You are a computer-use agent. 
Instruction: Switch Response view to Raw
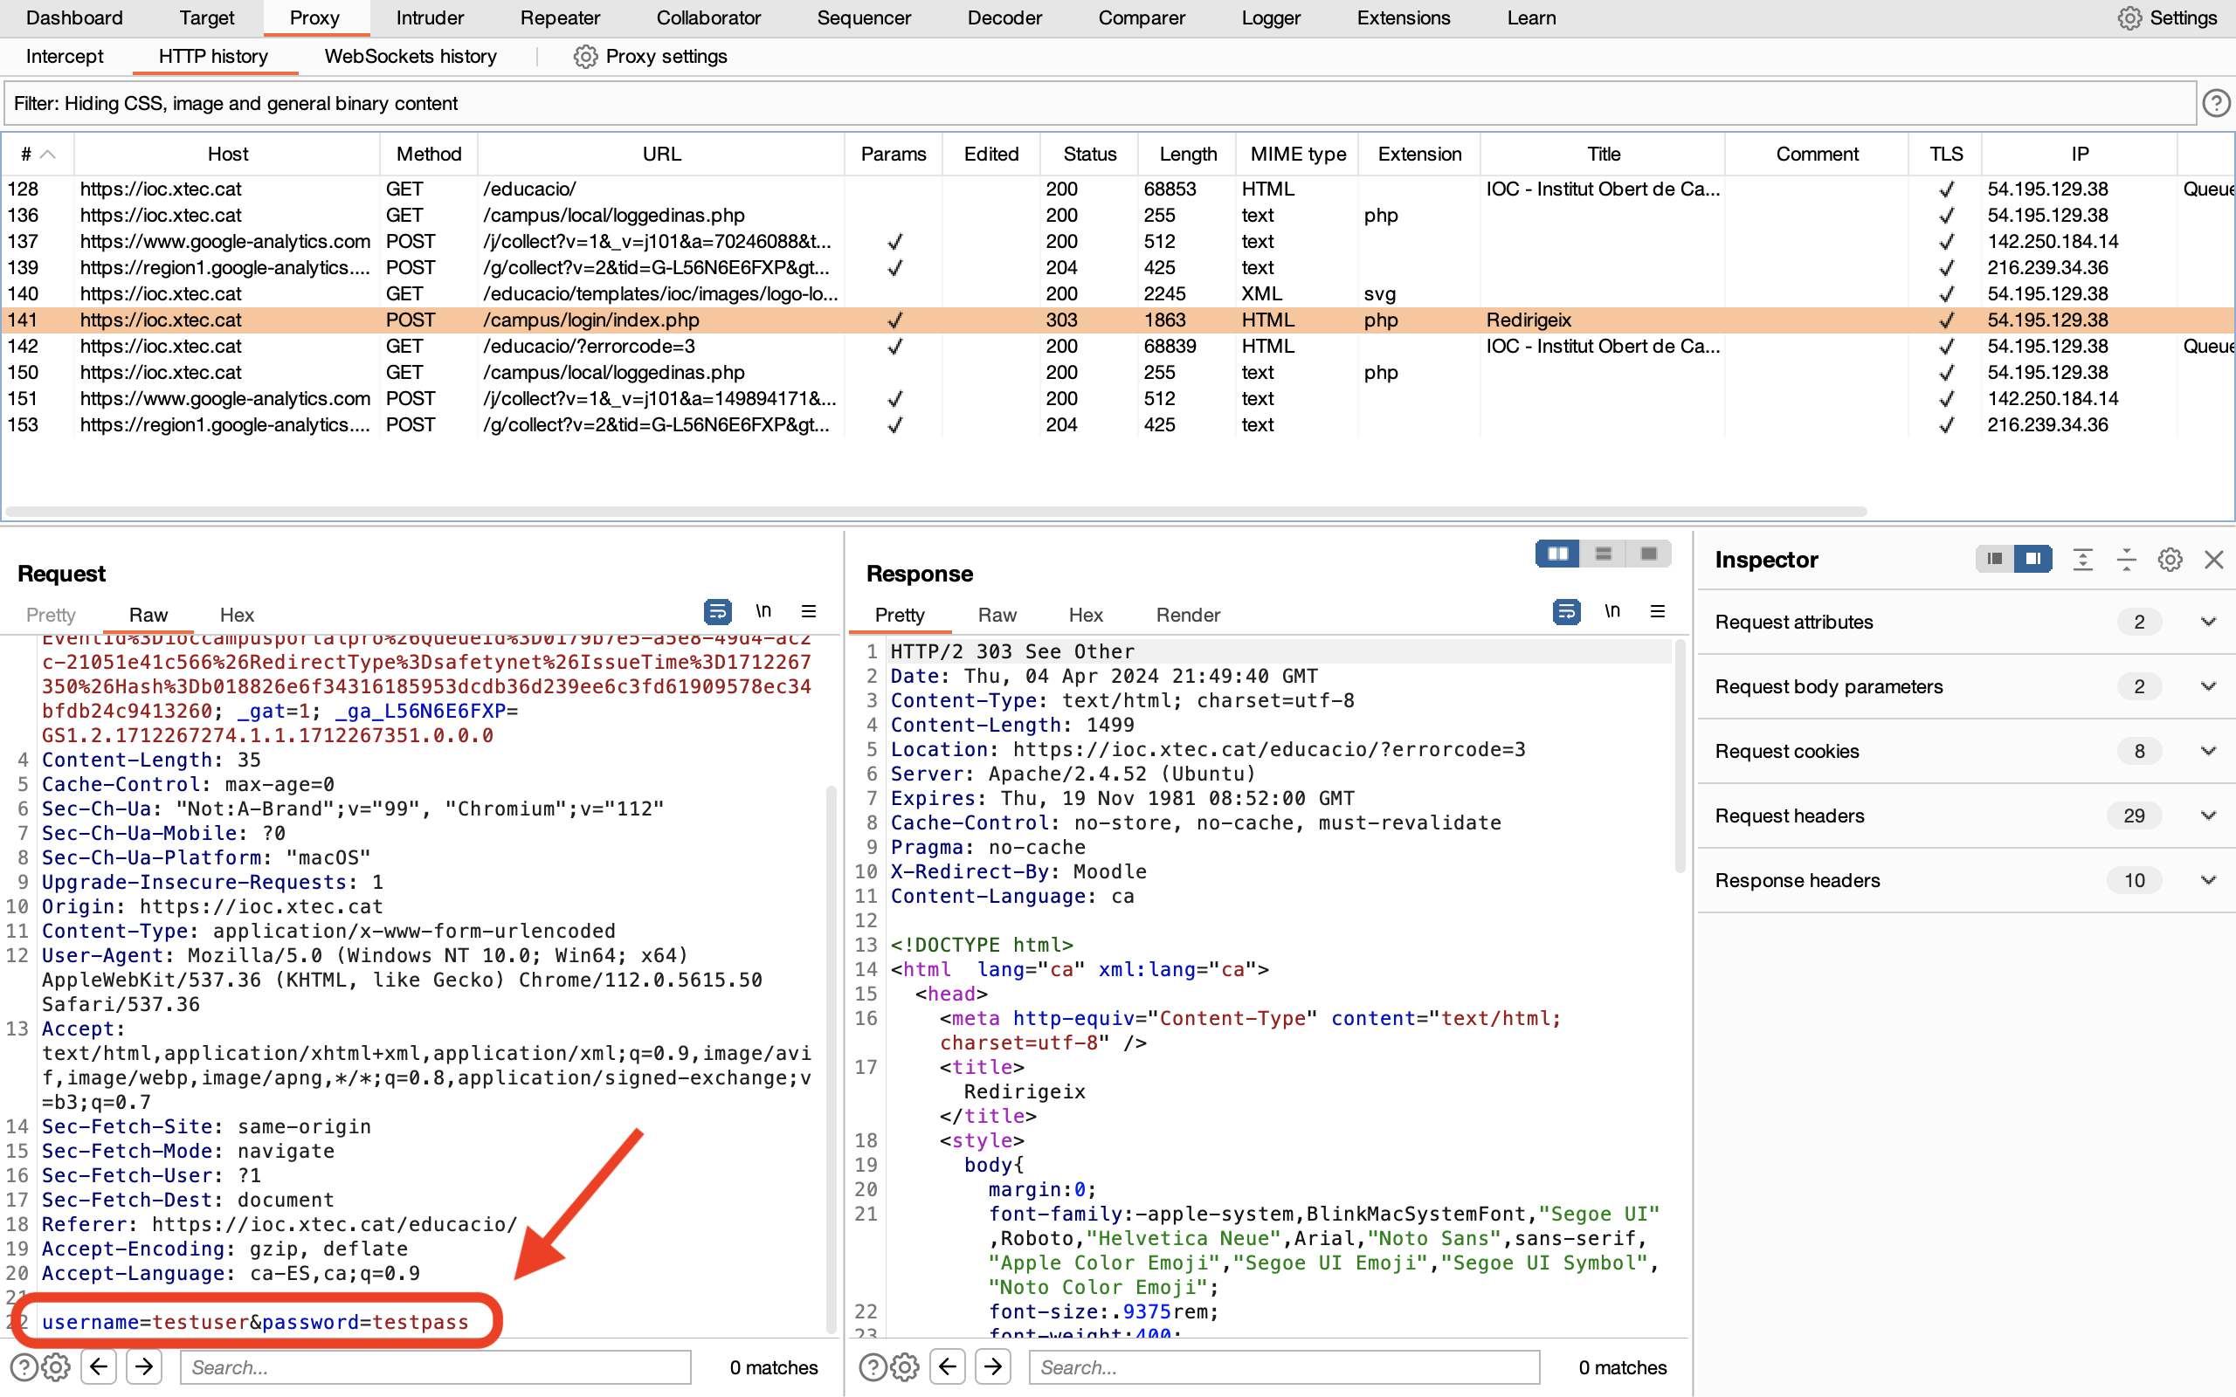997,616
